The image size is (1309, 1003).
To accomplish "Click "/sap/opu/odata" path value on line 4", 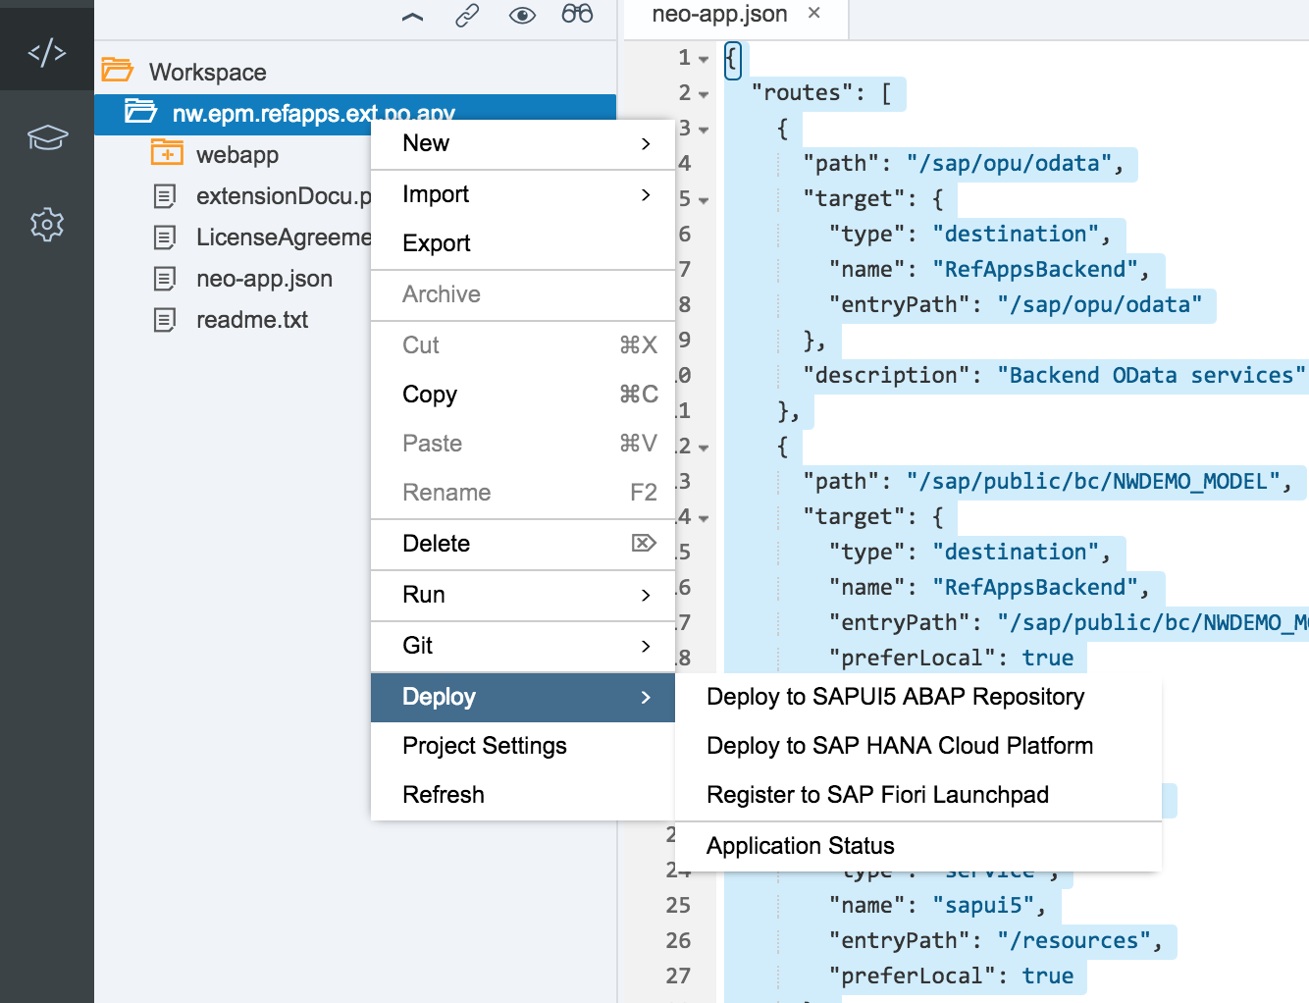I will point(1009,163).
